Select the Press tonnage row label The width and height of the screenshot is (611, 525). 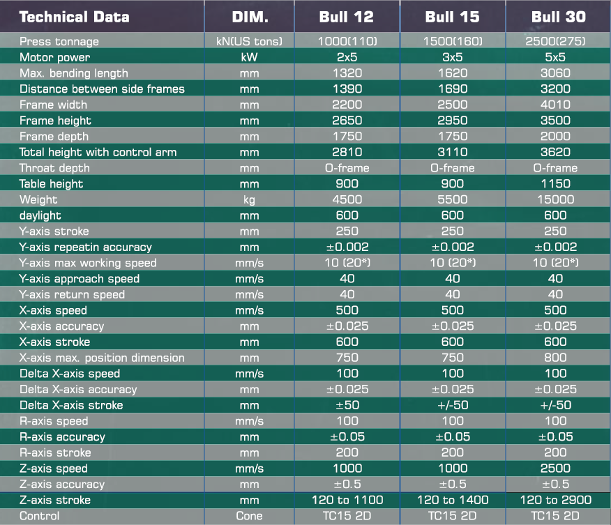pos(59,41)
